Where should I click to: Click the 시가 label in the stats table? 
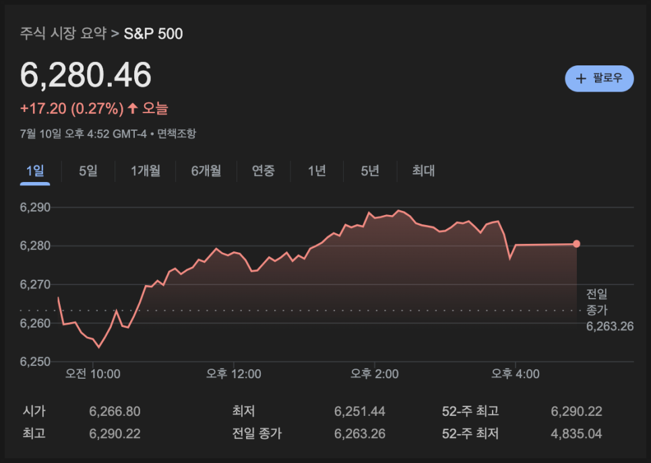34,412
